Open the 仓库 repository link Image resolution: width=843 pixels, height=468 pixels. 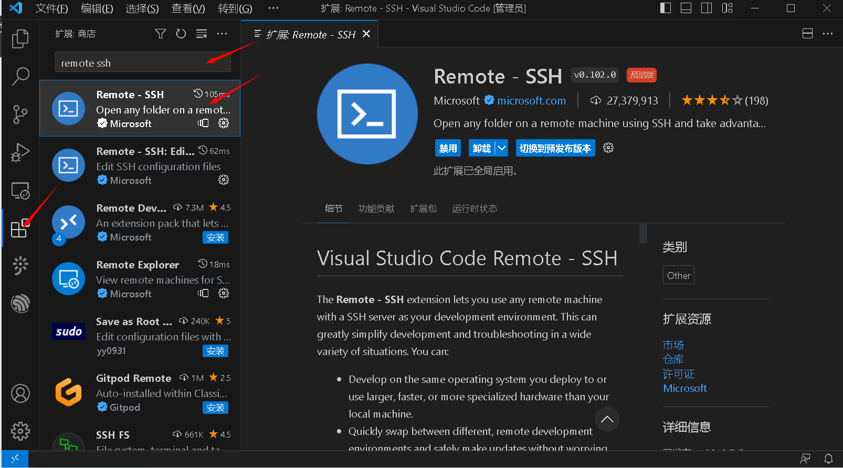tap(673, 359)
